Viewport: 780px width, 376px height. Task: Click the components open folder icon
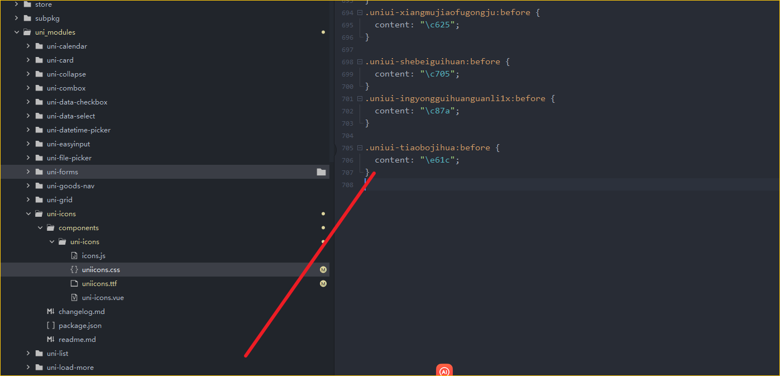[x=50, y=228]
